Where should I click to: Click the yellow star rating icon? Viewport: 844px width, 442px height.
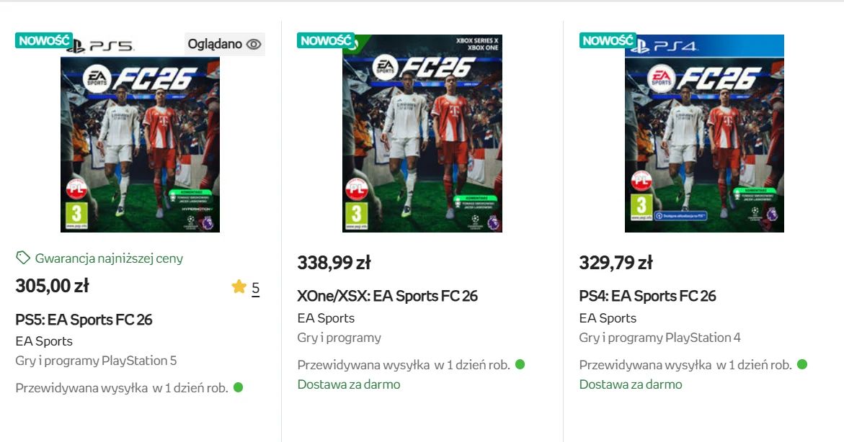tap(239, 287)
